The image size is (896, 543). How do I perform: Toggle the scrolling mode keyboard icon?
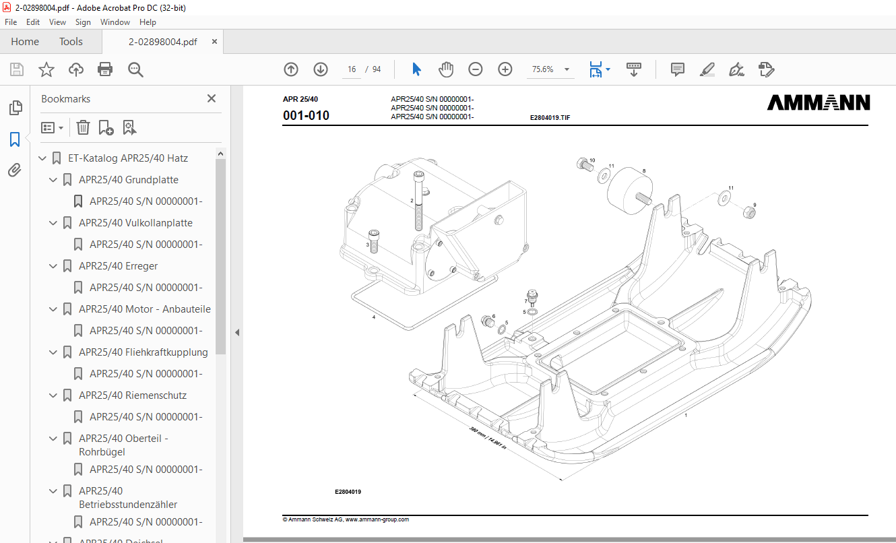(x=634, y=69)
